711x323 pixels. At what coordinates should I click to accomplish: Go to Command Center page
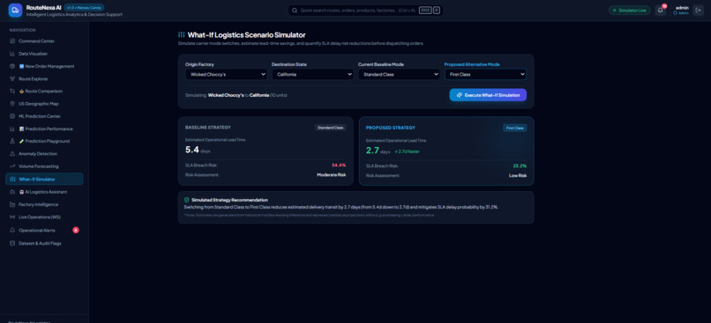(x=44, y=41)
